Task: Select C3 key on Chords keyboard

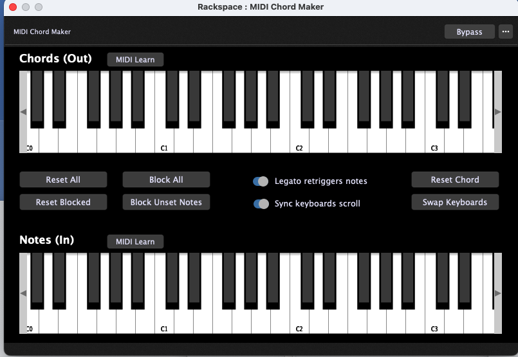Action: click(434, 142)
